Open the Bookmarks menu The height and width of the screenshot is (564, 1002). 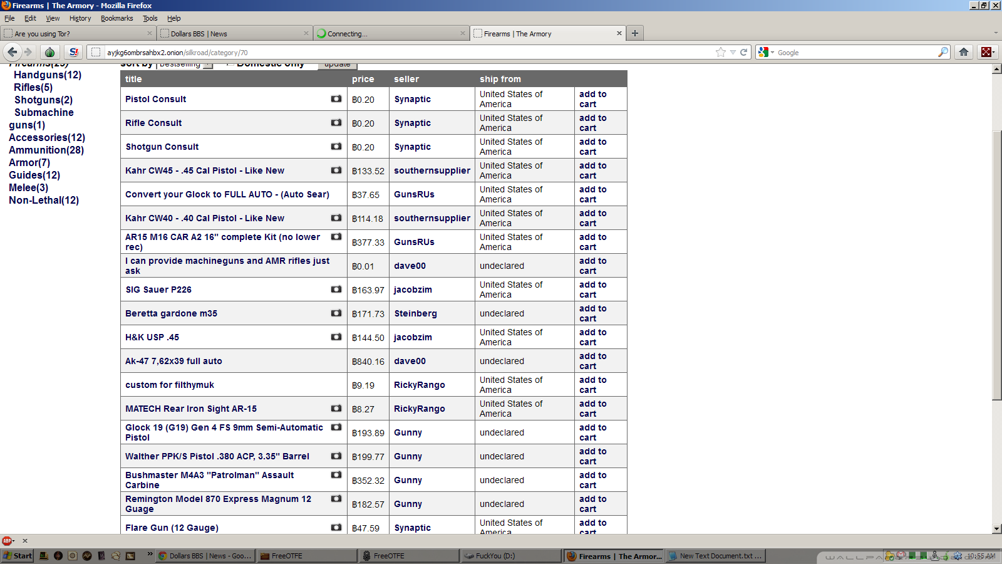coord(117,18)
